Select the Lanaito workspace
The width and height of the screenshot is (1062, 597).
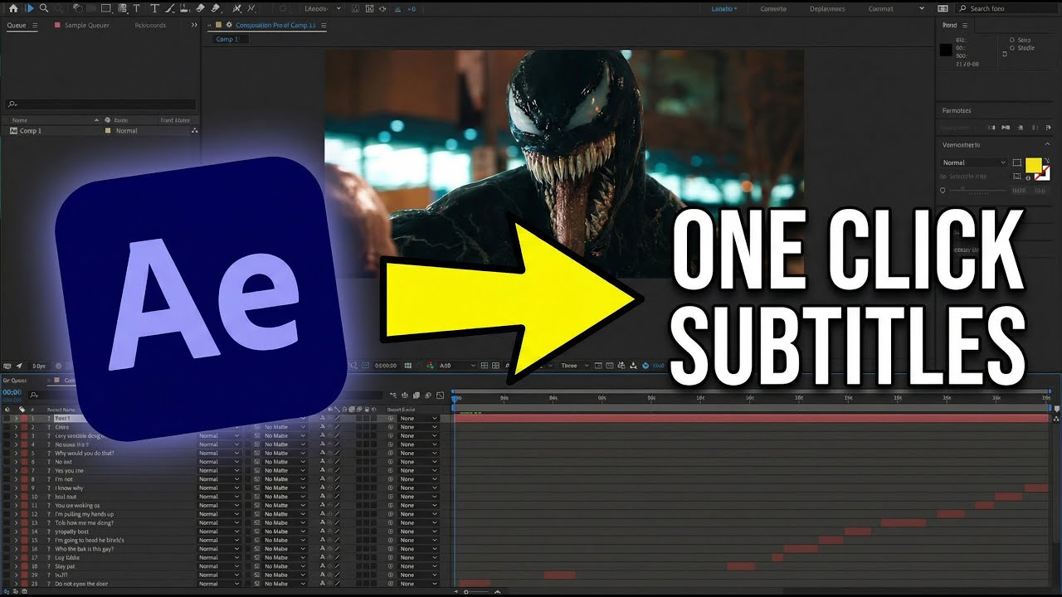point(723,8)
